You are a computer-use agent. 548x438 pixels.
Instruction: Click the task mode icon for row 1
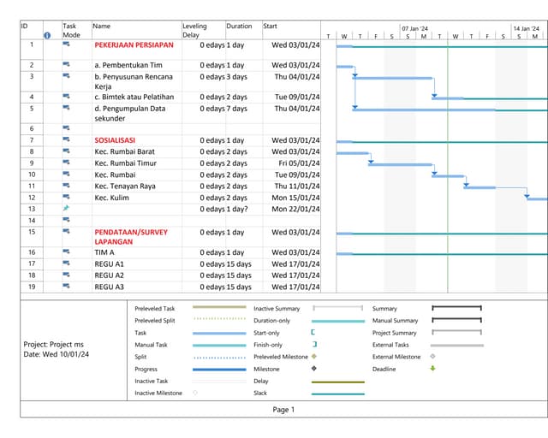(67, 44)
